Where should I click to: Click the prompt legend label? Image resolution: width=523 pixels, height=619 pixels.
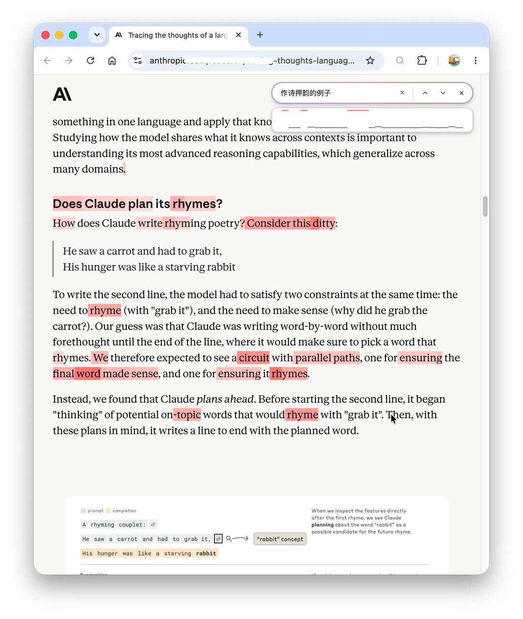coord(95,511)
